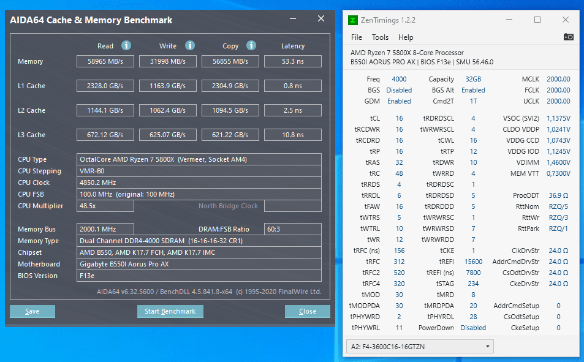Select the Memory Copy value 56855 MB/s
The height and width of the screenshot is (362, 584).
[230, 61]
